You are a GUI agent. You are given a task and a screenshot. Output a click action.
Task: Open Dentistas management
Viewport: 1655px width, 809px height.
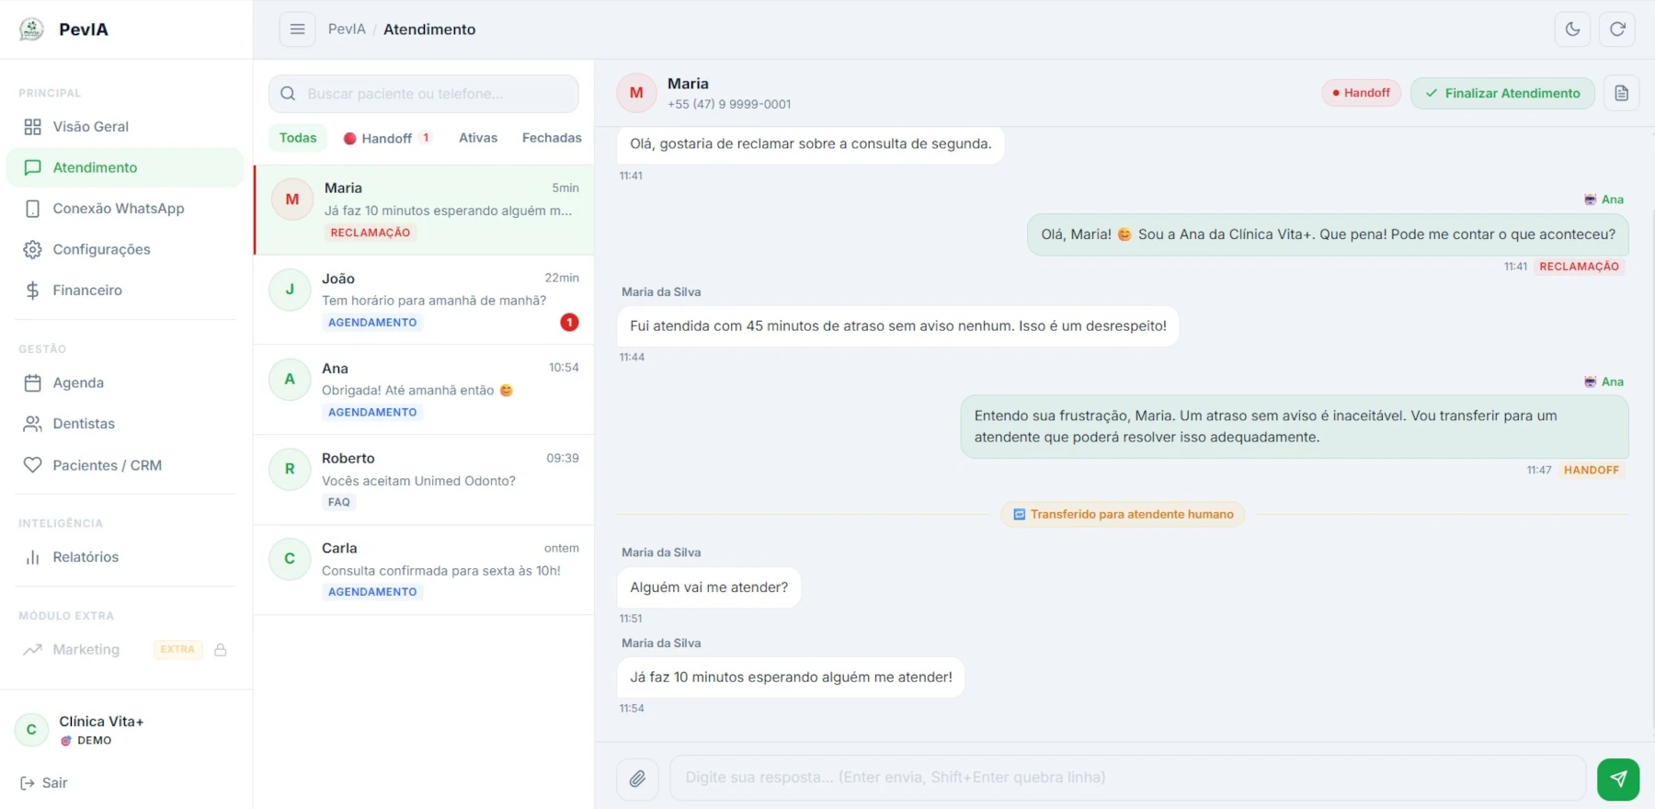click(125, 424)
